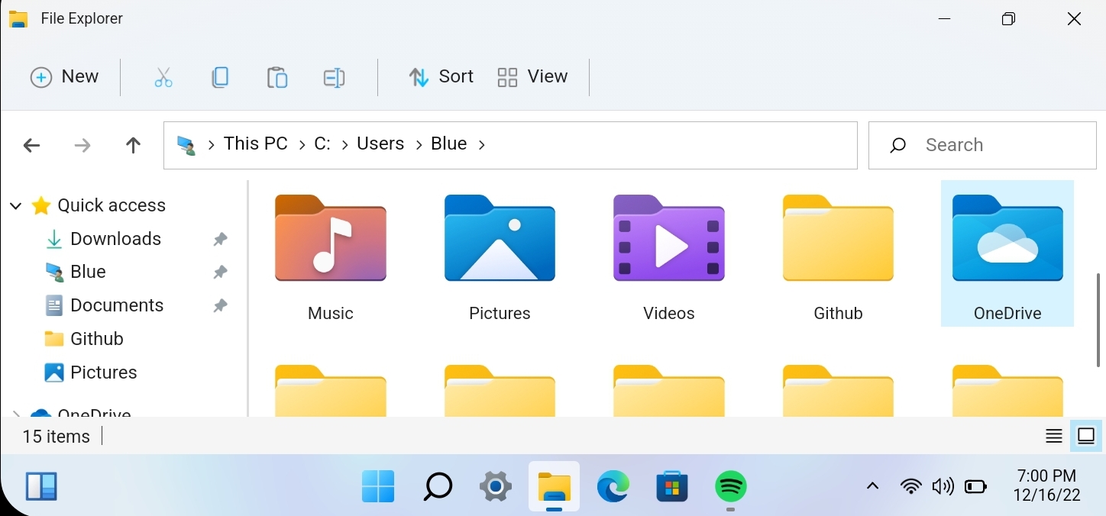
Task: Switch to large icons view
Action: pyautogui.click(x=1085, y=436)
